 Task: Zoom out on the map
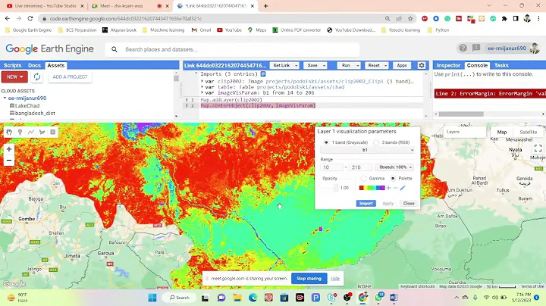(9, 161)
